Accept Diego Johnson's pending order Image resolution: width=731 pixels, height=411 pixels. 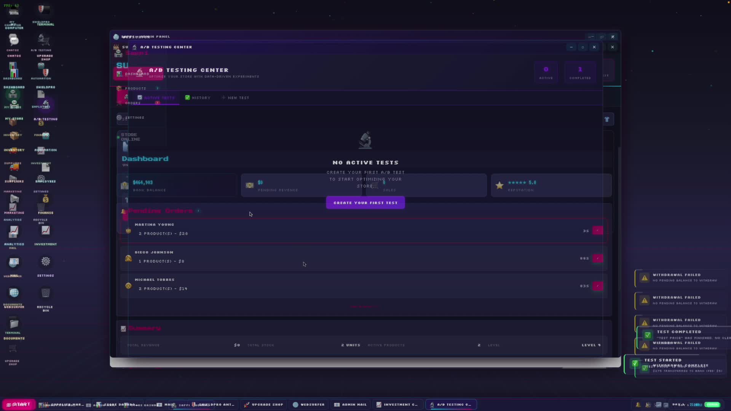597,258
